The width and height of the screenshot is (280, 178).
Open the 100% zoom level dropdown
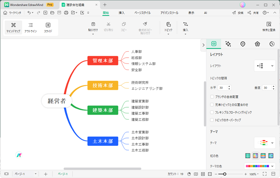254,174
